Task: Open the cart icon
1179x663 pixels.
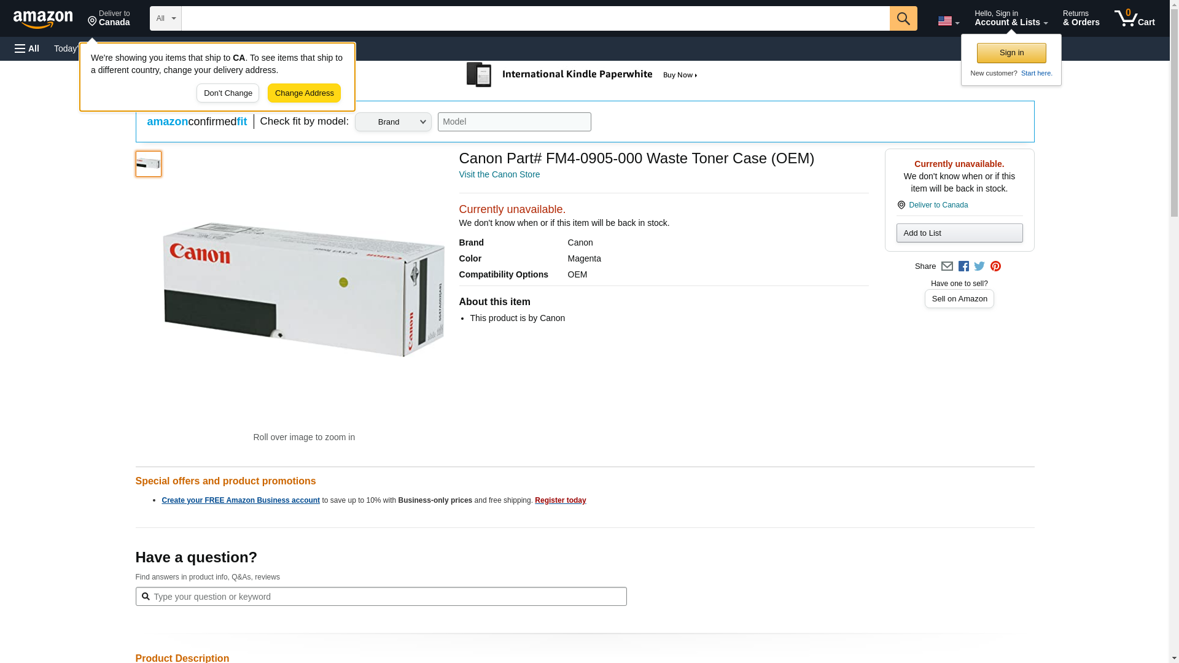Action: [x=1134, y=18]
